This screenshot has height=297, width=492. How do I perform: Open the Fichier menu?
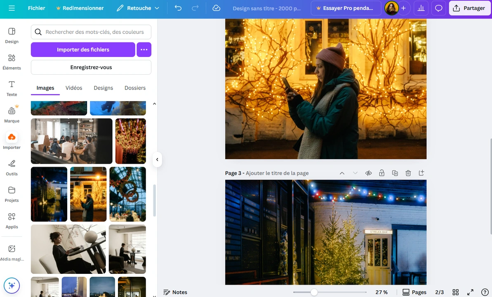click(x=37, y=8)
